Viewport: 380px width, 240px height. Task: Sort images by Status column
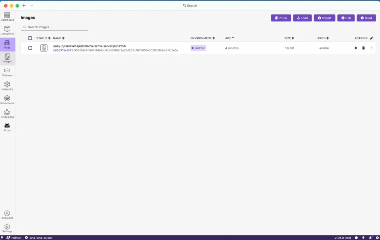pos(43,38)
